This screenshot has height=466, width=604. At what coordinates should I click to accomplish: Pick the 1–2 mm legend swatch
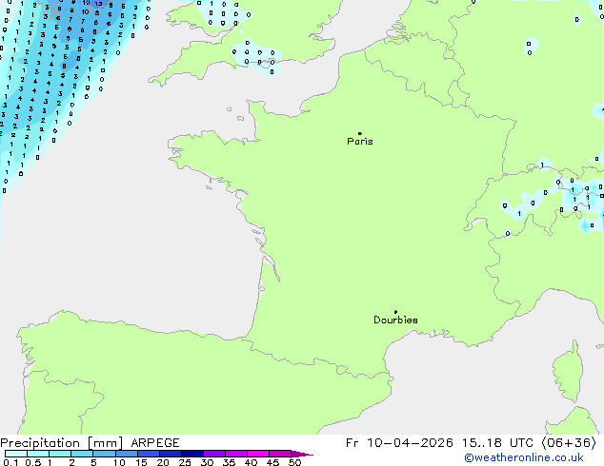(x=60, y=454)
